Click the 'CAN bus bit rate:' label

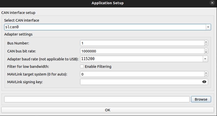coord(21,51)
